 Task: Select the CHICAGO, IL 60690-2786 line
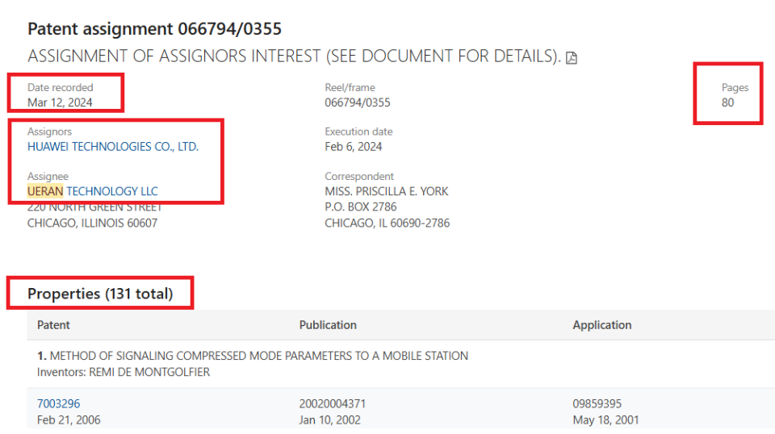pyautogui.click(x=387, y=223)
